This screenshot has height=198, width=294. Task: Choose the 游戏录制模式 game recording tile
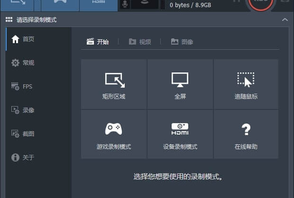pyautogui.click(x=114, y=134)
